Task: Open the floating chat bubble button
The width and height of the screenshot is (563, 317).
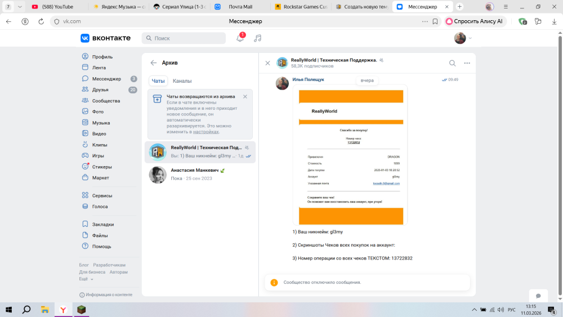Action: pyautogui.click(x=538, y=296)
